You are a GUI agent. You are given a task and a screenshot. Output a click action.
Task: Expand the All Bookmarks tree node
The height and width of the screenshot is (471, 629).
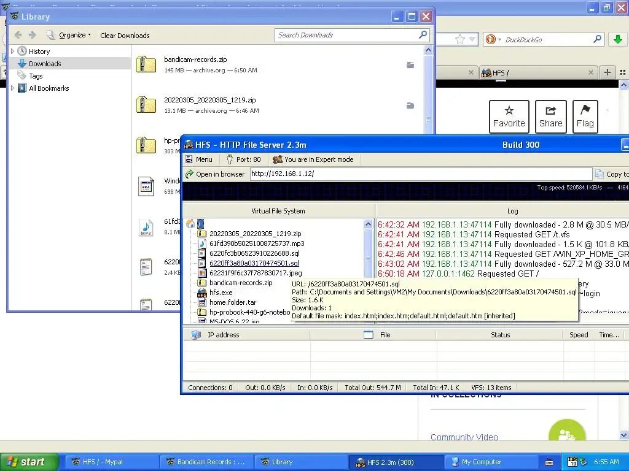pyautogui.click(x=12, y=88)
